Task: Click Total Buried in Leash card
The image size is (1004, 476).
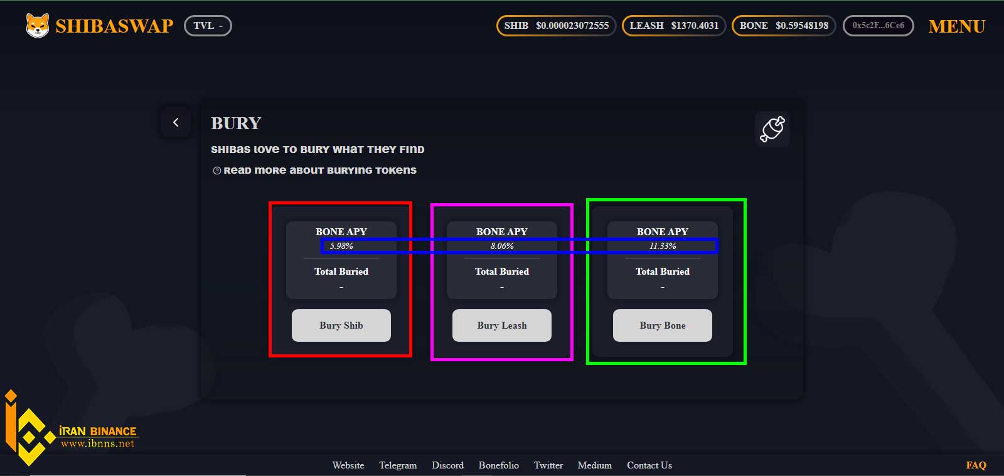Action: [502, 272]
